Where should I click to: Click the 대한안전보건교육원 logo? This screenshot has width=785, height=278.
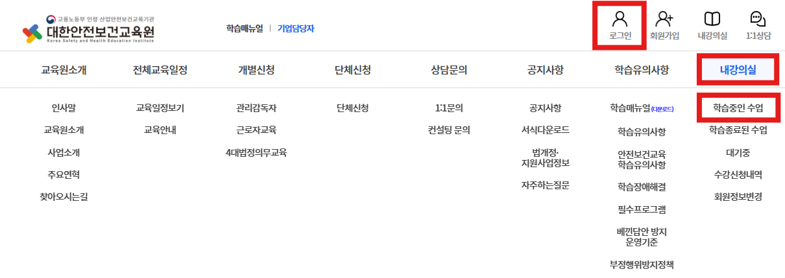coord(89,29)
